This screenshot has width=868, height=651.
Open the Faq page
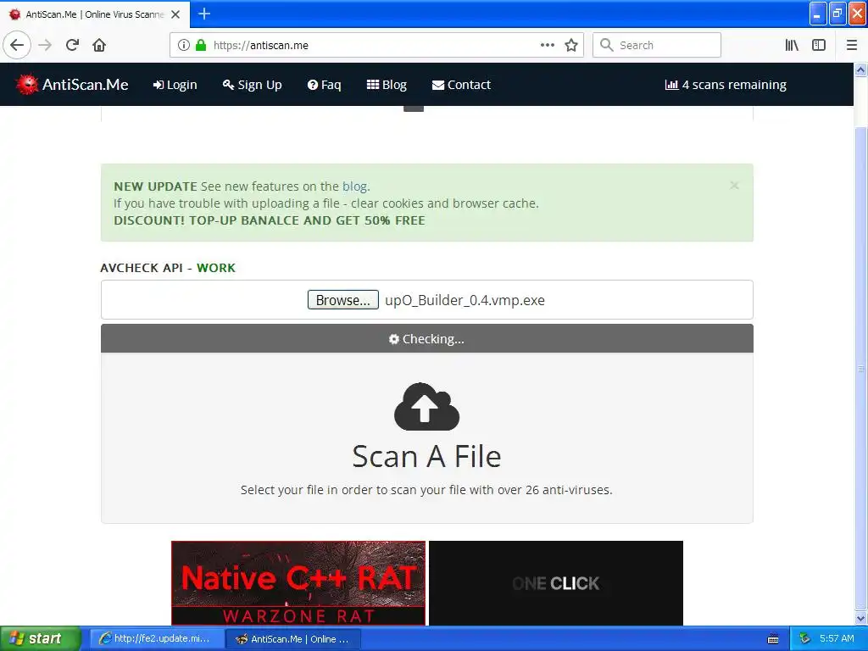pos(325,85)
